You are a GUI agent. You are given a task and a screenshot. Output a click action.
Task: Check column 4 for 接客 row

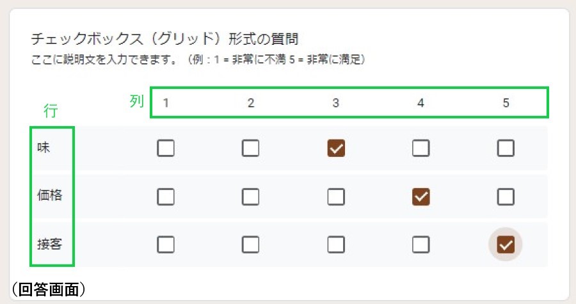tap(420, 244)
